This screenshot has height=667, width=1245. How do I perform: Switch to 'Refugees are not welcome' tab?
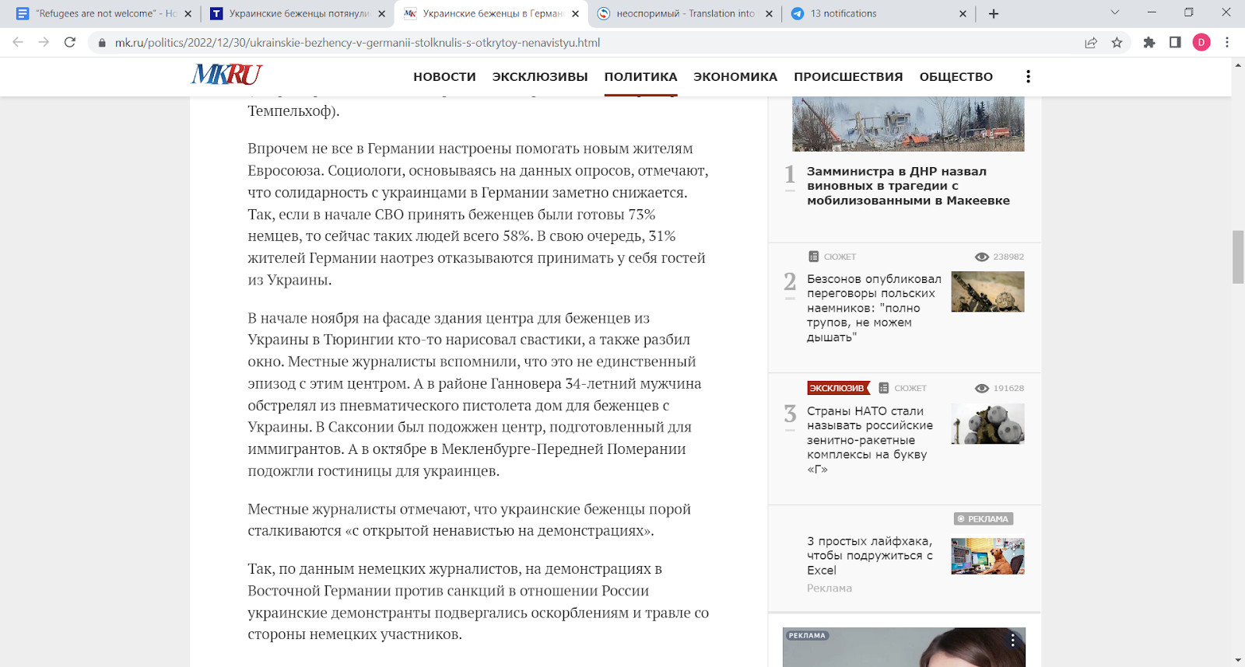point(105,13)
